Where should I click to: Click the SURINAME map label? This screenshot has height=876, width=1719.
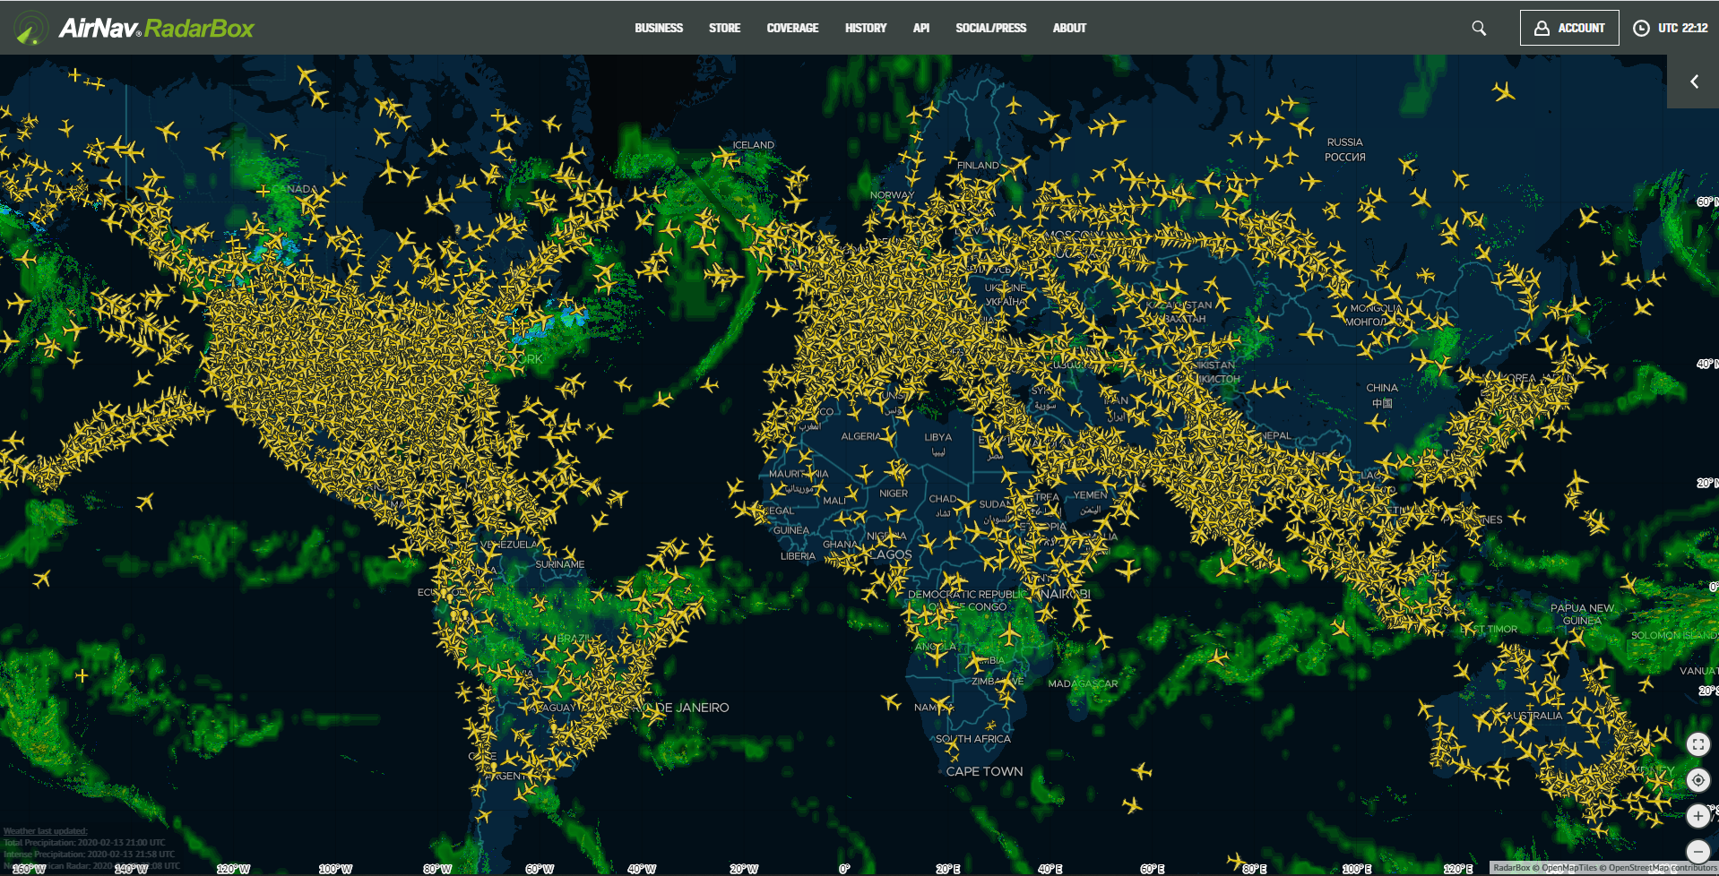tap(560, 564)
